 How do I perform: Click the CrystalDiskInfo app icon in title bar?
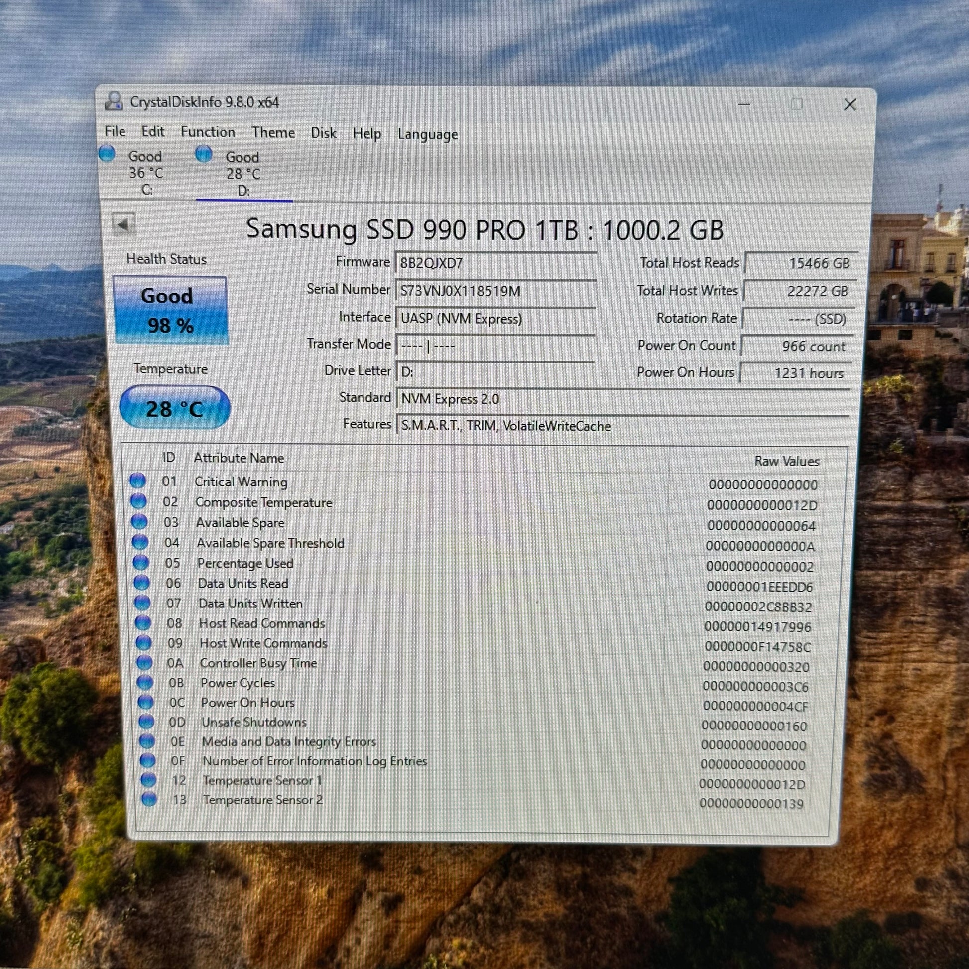(x=114, y=101)
